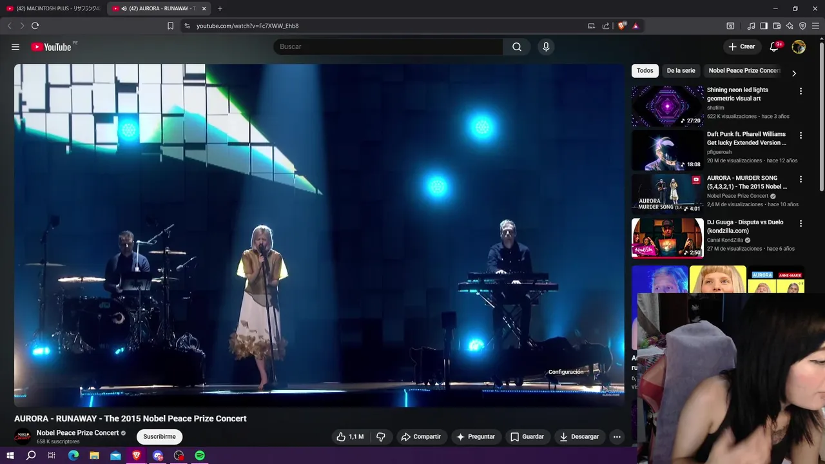Open OBS Studio from the taskbar
The width and height of the screenshot is (825, 464).
[179, 455]
